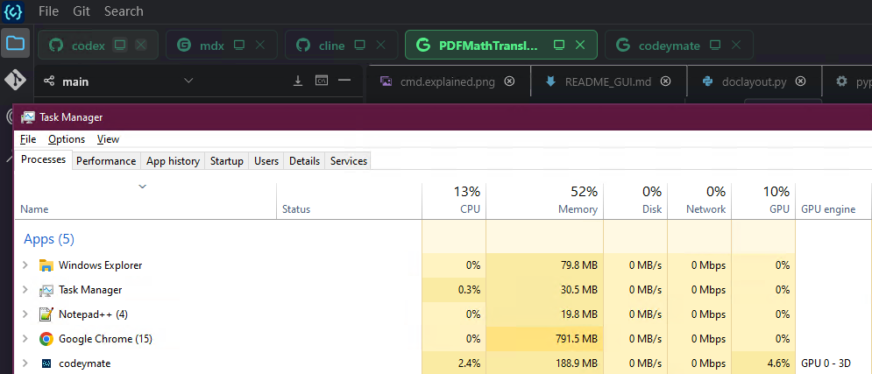This screenshot has height=374, width=872.
Task: Sort by the Disk column header
Action: tap(635, 201)
